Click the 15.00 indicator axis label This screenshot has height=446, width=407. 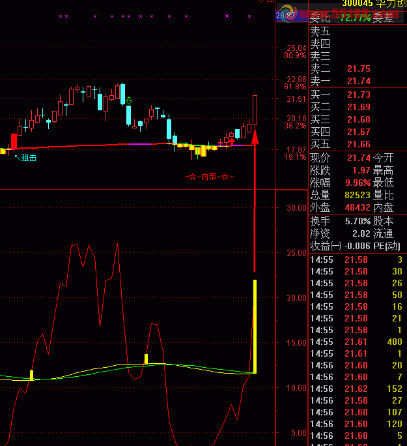[296, 343]
